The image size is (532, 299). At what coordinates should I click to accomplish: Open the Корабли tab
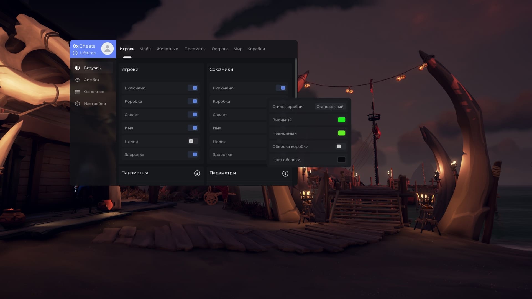(x=256, y=49)
